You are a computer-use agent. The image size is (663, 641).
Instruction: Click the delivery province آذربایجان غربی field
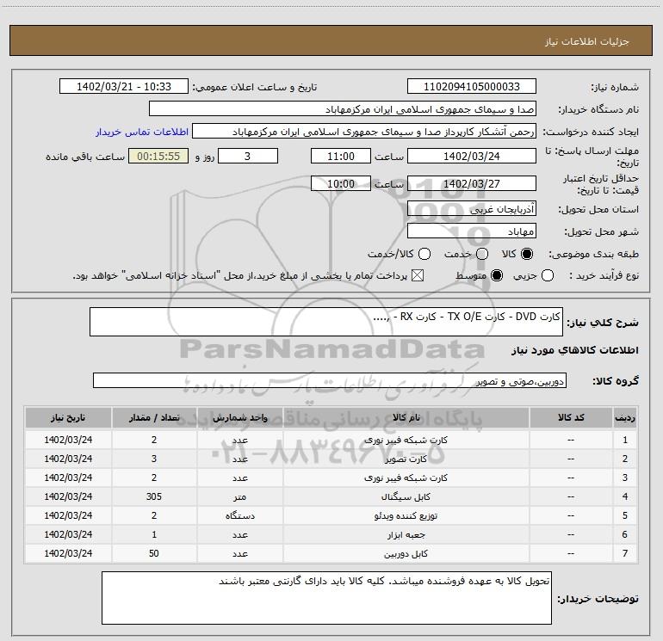point(472,209)
